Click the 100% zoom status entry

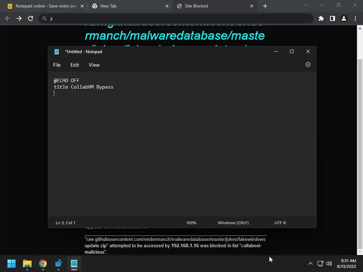191,223
